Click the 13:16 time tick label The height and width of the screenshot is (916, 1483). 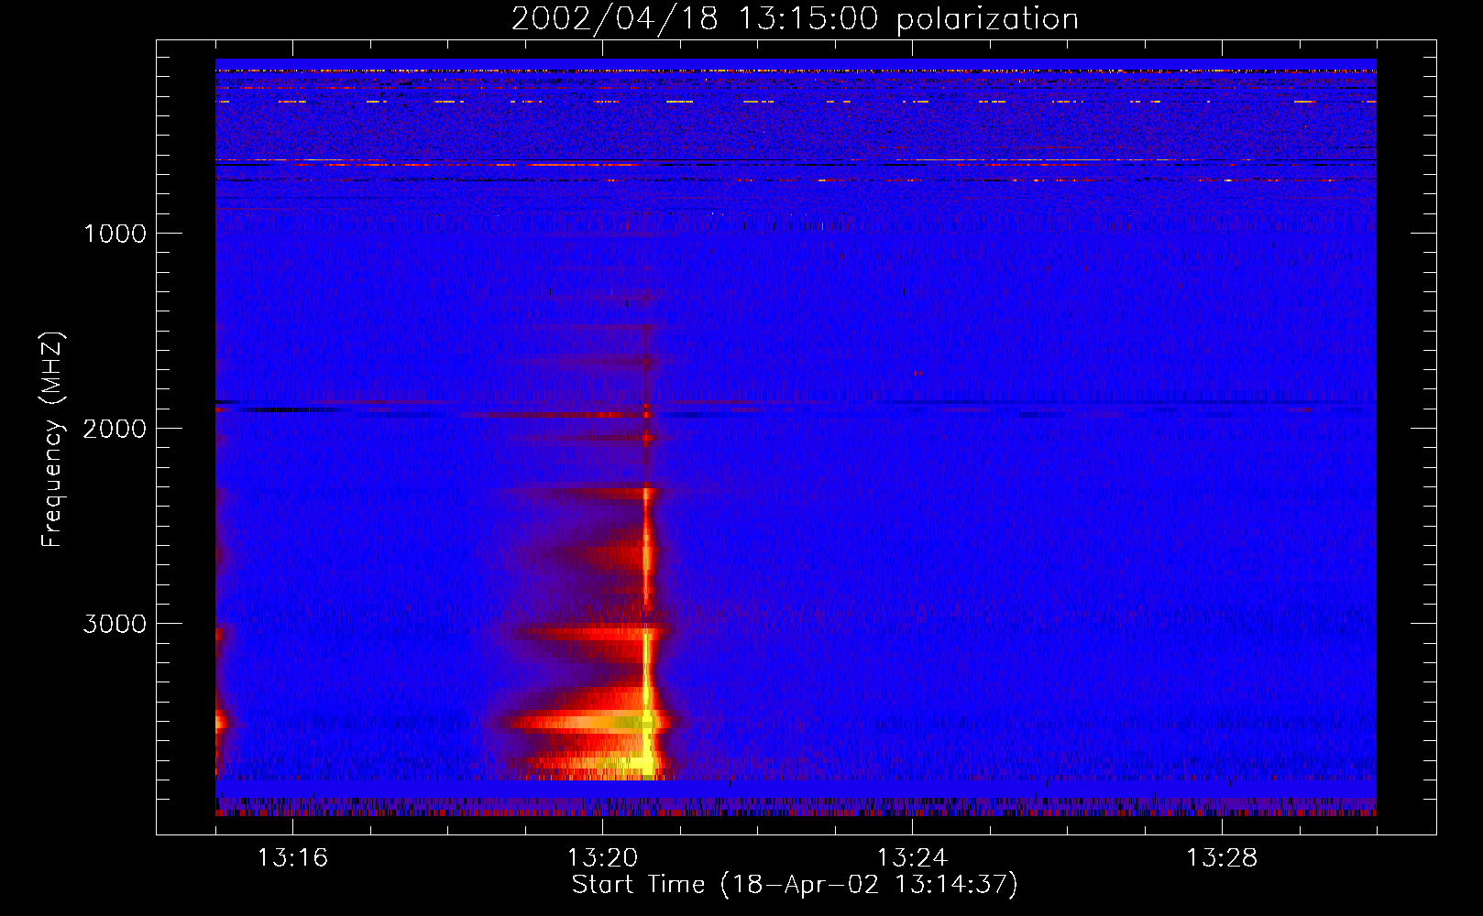click(292, 858)
